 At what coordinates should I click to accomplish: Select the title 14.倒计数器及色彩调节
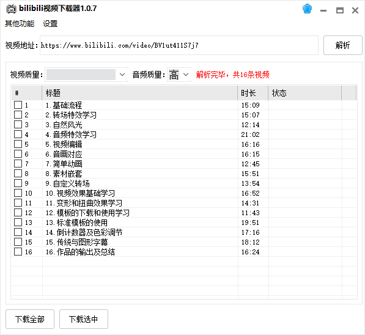pyautogui.click(x=84, y=232)
